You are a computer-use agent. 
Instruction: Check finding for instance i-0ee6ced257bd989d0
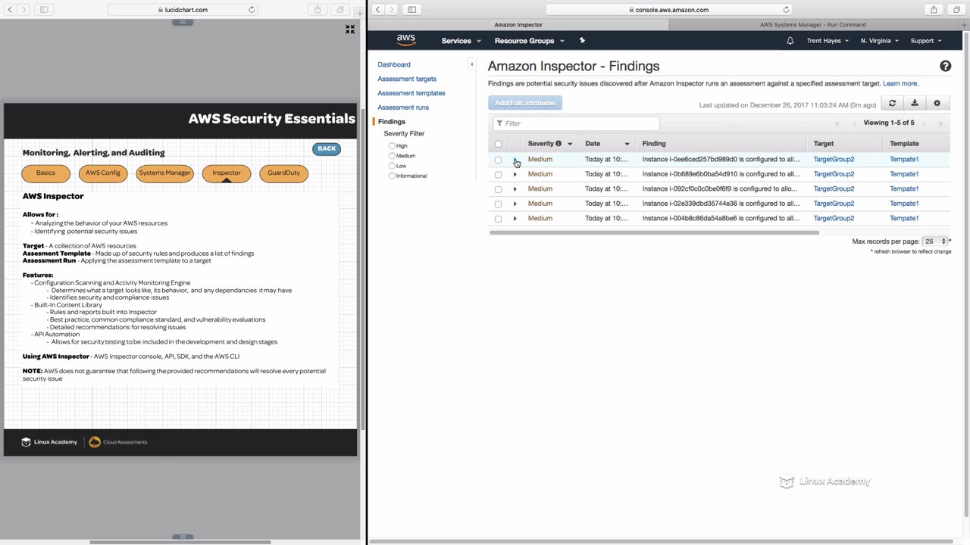pyautogui.click(x=498, y=160)
